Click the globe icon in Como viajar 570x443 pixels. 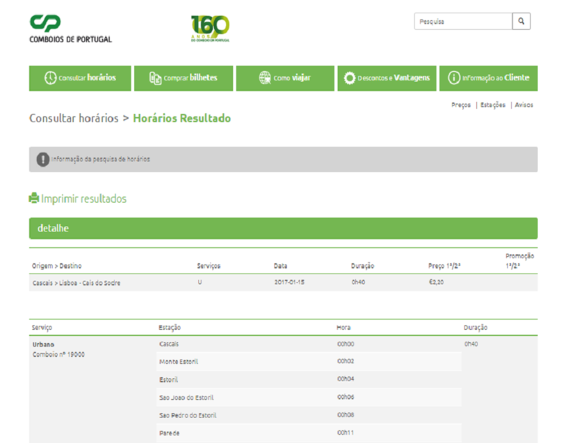point(265,78)
